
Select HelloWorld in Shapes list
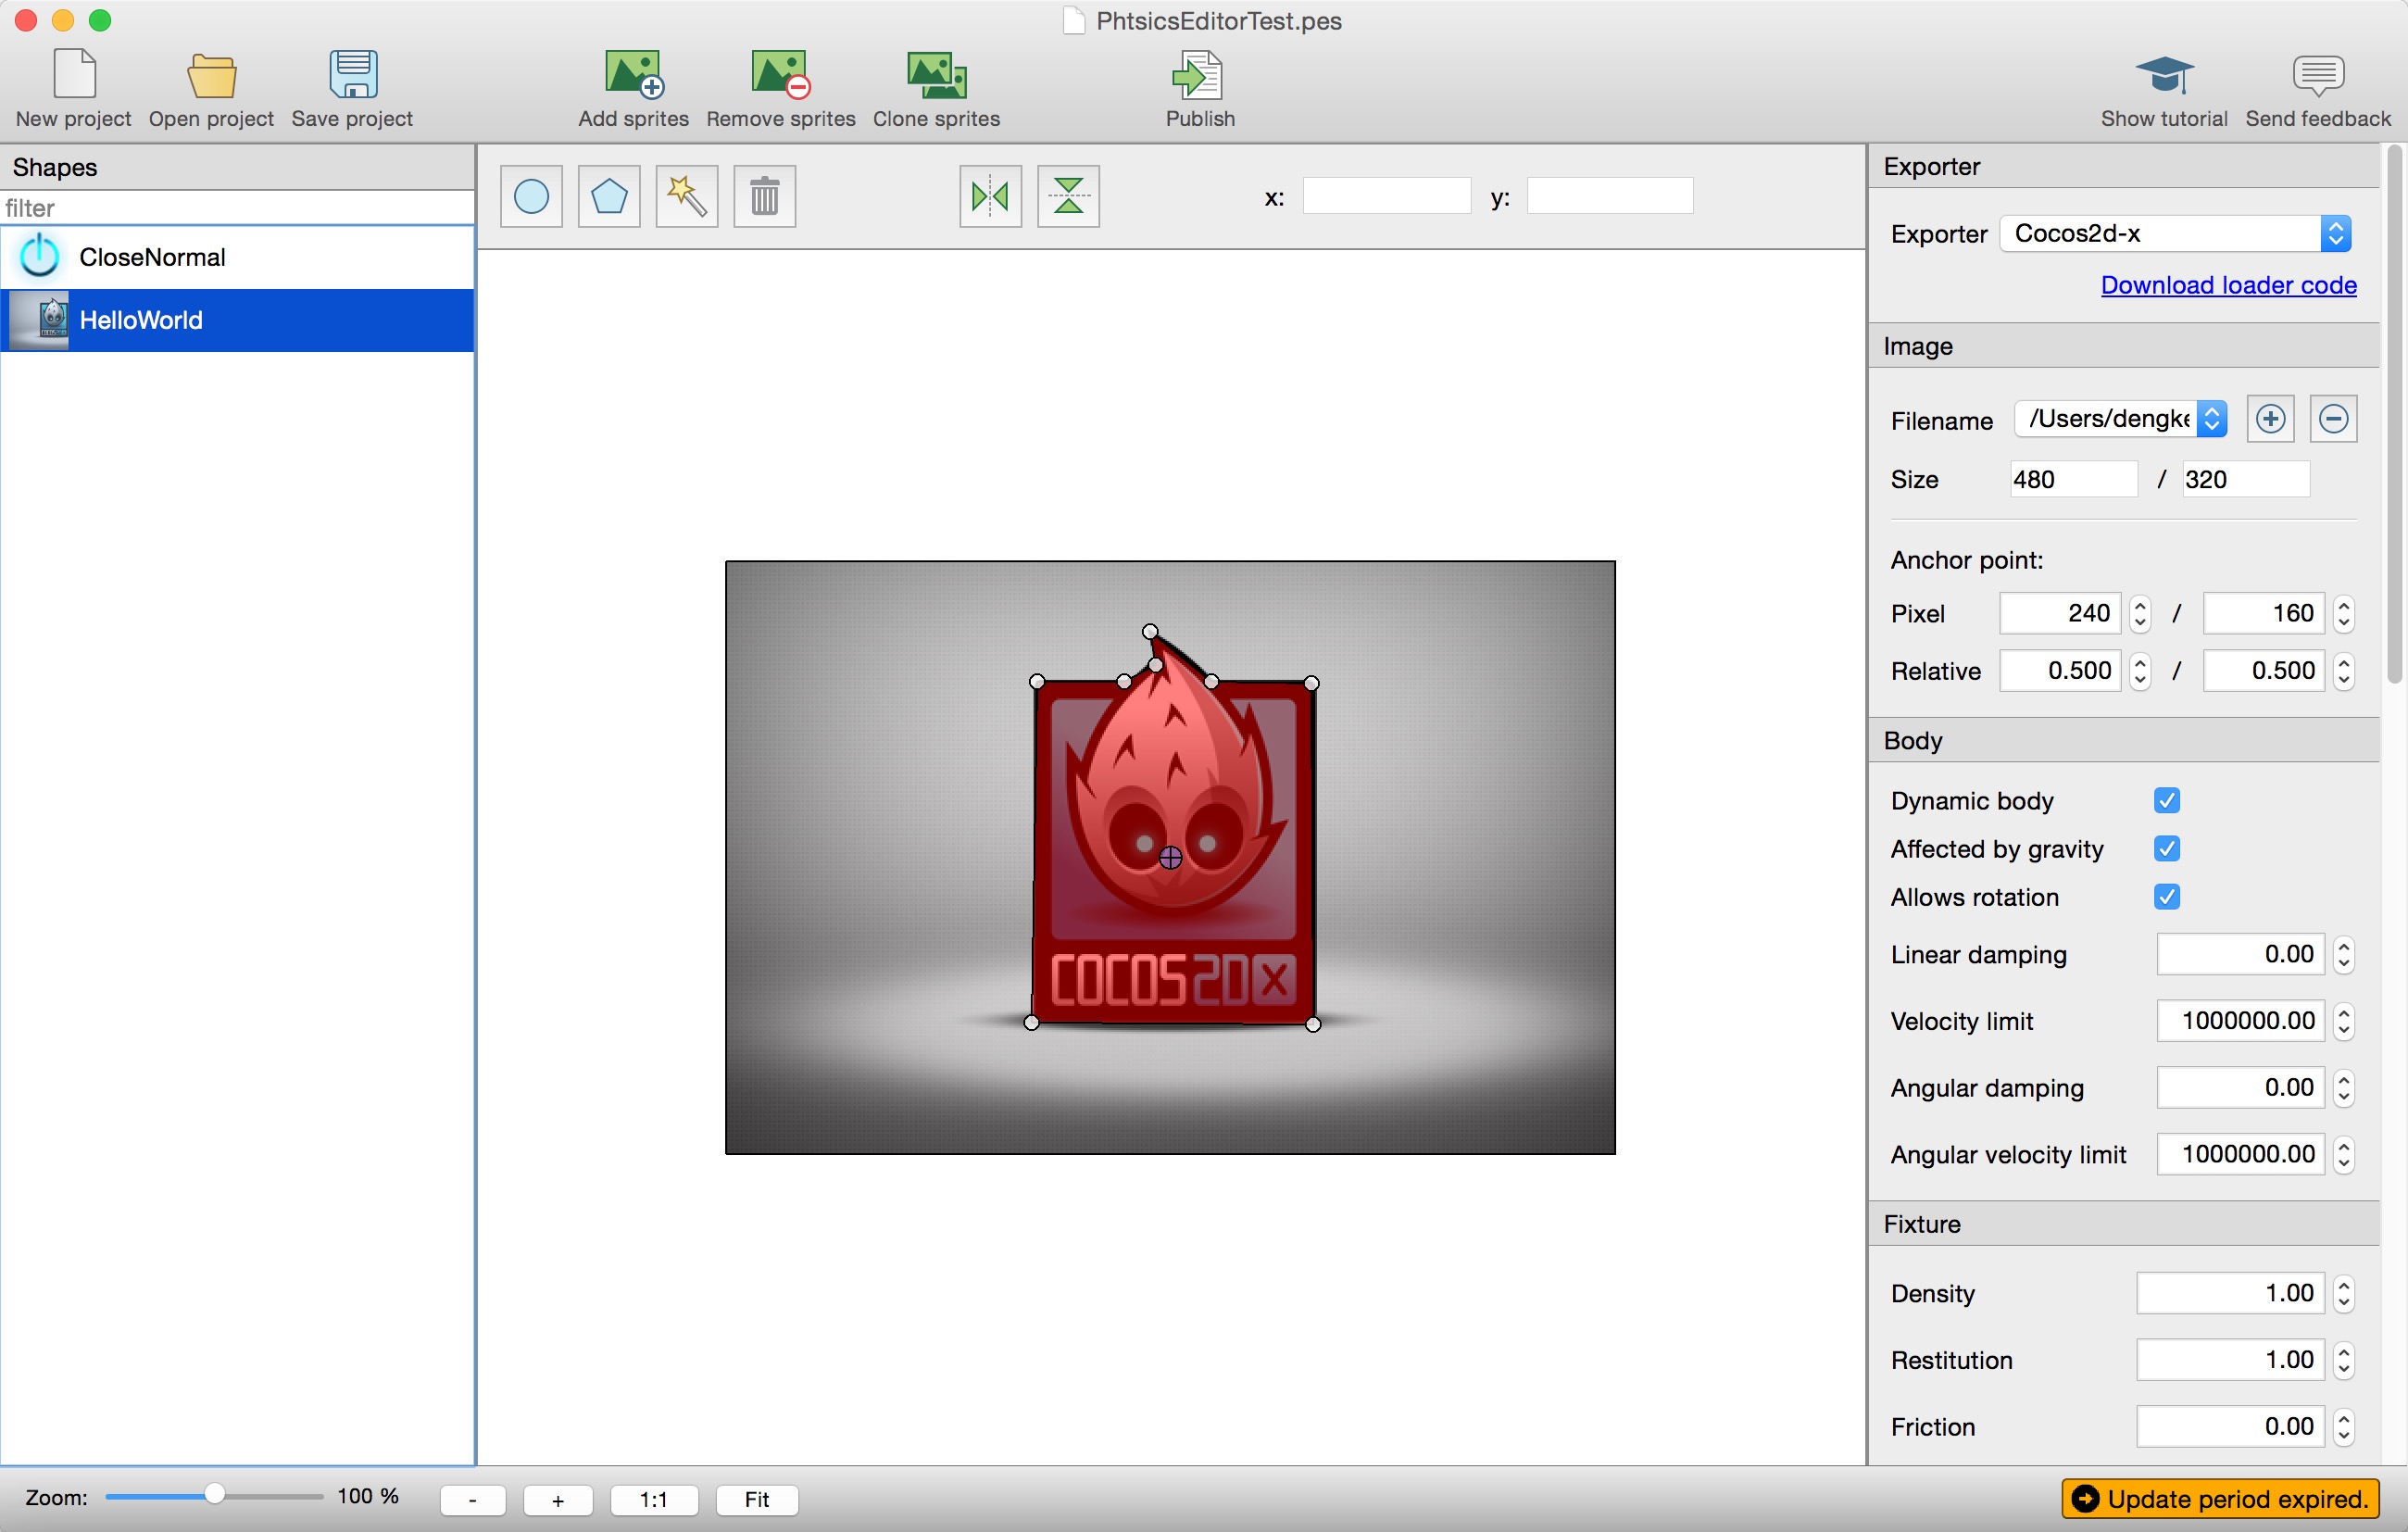[x=237, y=320]
